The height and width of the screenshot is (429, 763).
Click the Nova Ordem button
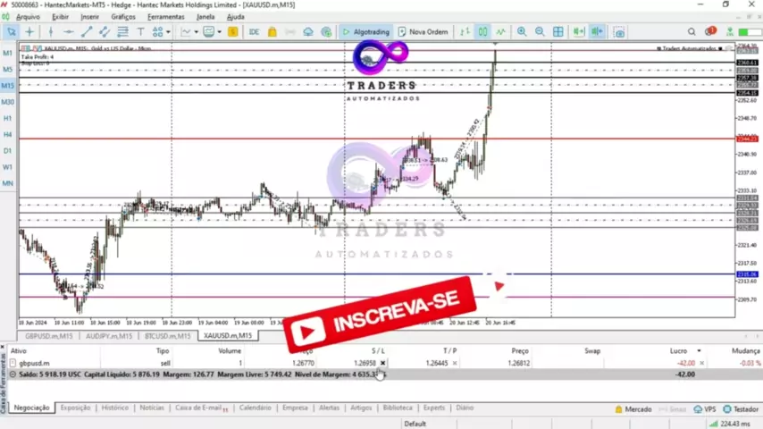click(x=423, y=32)
